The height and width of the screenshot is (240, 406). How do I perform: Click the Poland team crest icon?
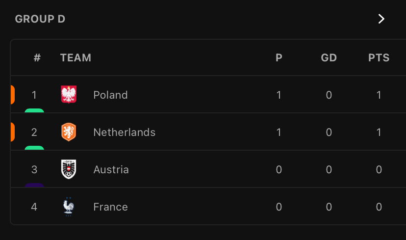(x=69, y=94)
